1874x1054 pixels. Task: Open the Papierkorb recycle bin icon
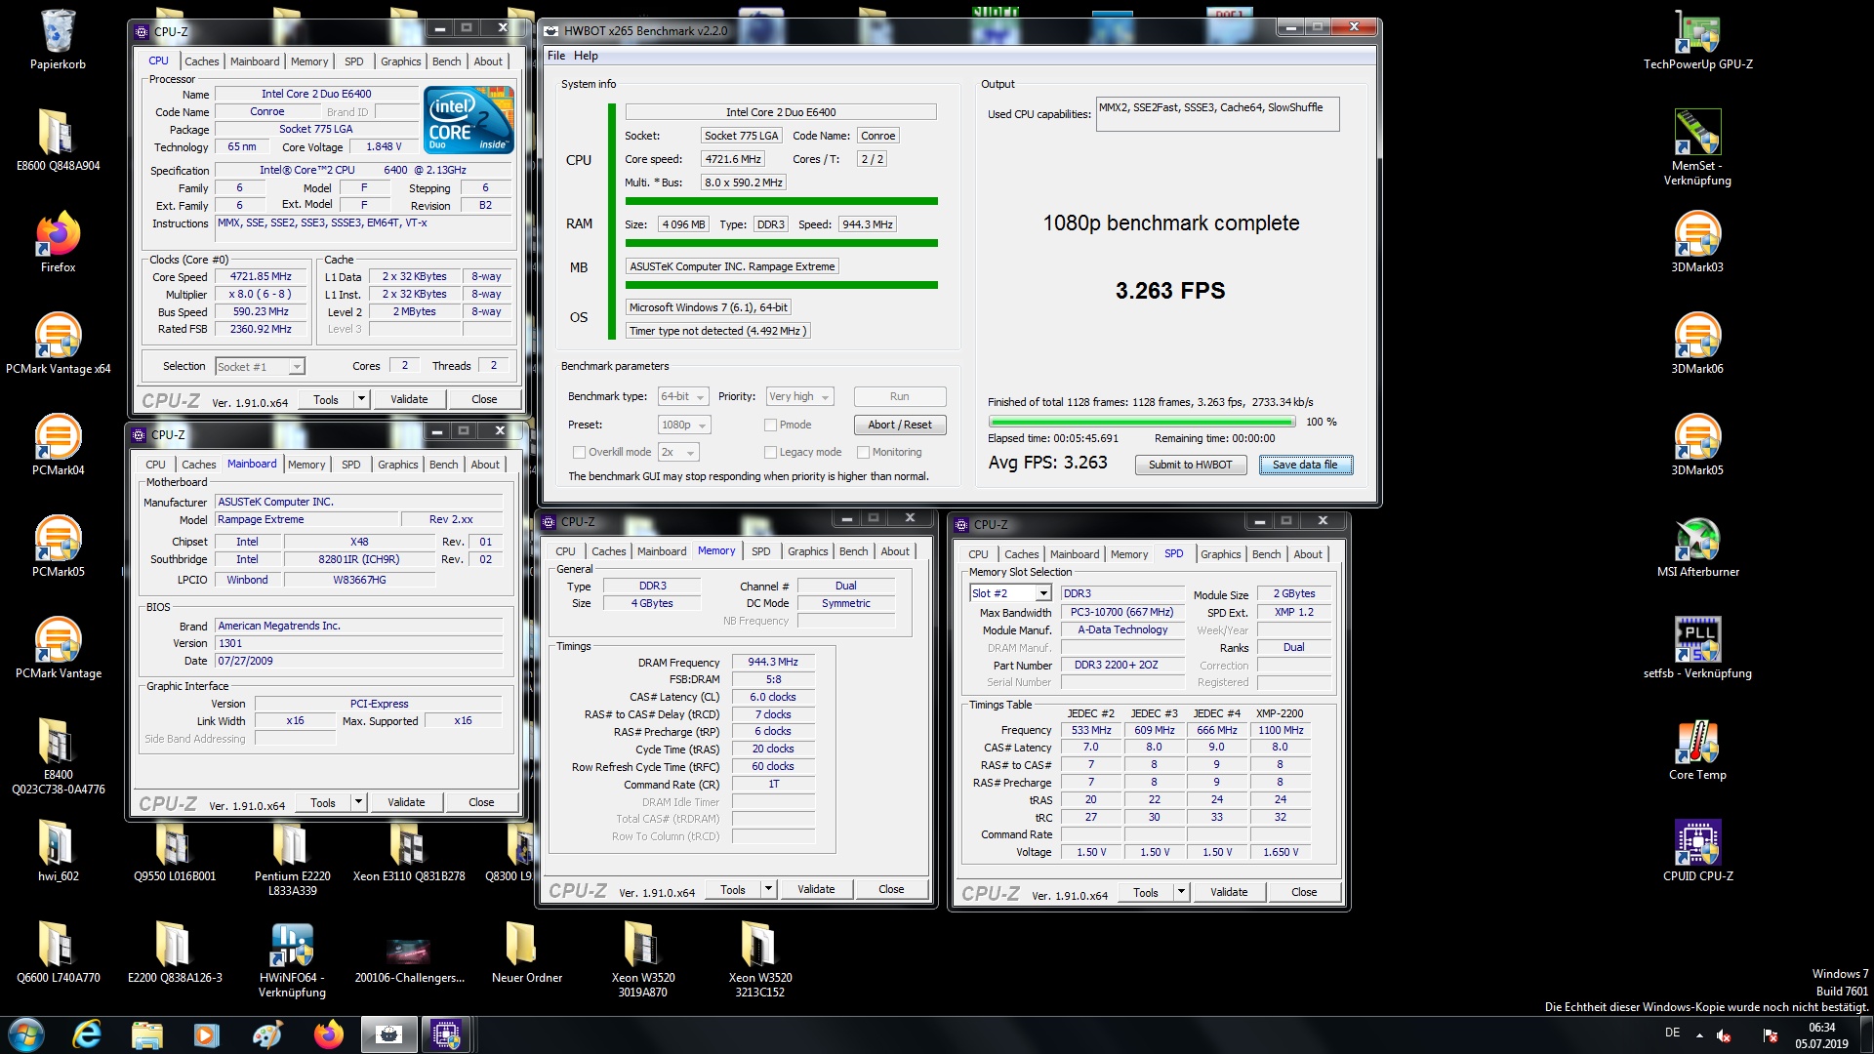pyautogui.click(x=58, y=39)
